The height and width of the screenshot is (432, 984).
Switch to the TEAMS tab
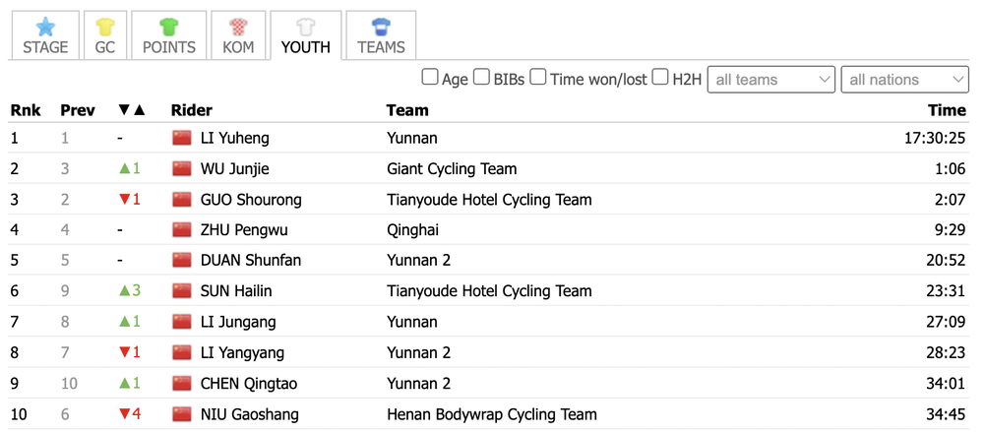[381, 35]
